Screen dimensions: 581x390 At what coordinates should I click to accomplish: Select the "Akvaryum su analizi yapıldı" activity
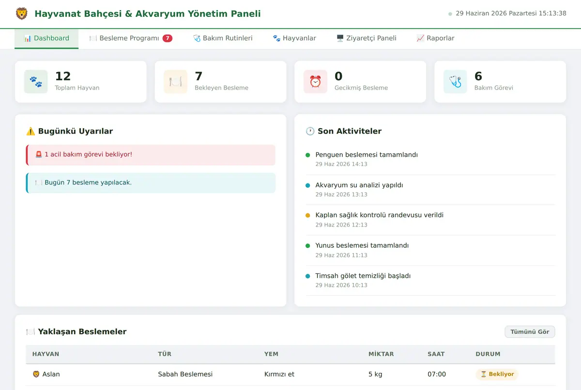click(430, 190)
